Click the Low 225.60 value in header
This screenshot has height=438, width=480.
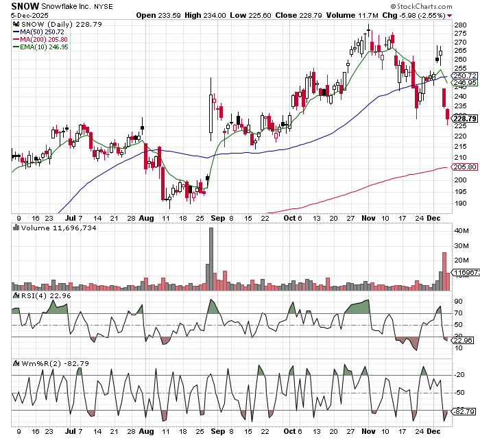point(250,15)
